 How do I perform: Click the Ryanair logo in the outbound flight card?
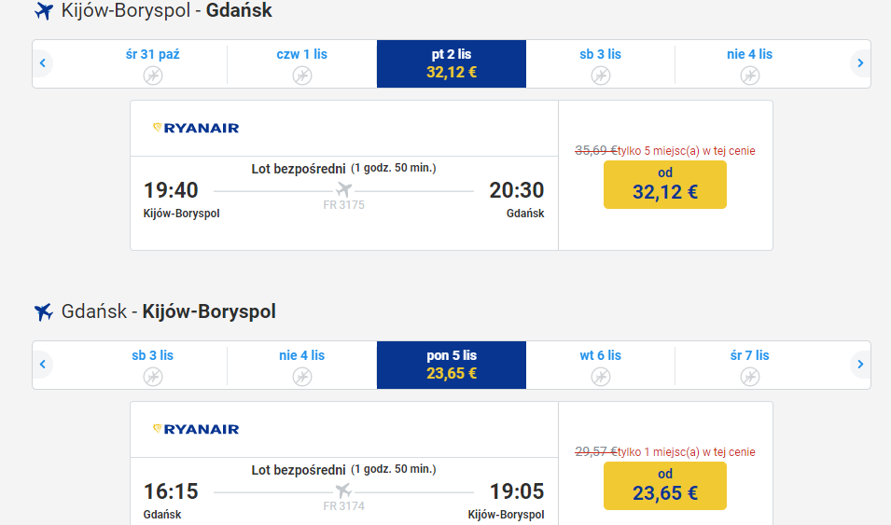tap(196, 129)
